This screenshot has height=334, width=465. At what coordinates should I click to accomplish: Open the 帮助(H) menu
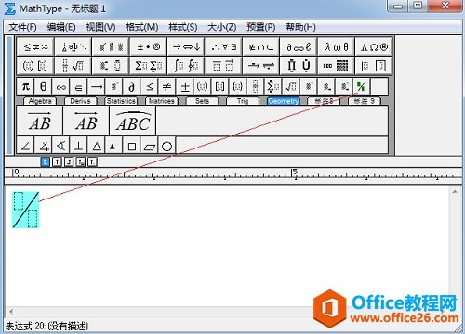[x=300, y=27]
